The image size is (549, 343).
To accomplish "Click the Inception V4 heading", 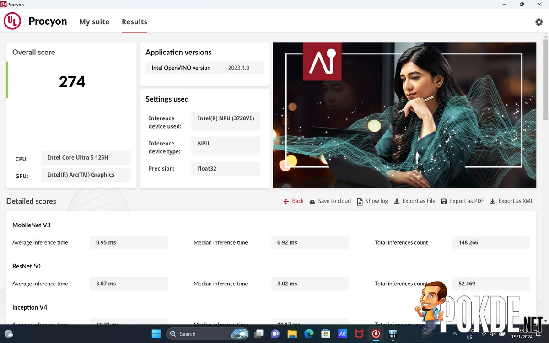I will (x=30, y=307).
